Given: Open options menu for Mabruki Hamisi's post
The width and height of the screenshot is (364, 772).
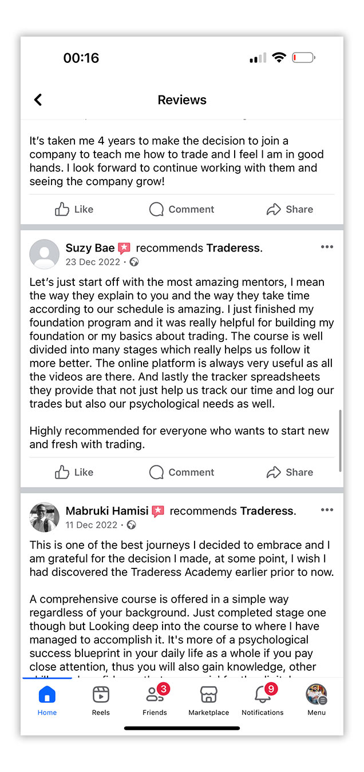Looking at the screenshot, I should click(327, 510).
